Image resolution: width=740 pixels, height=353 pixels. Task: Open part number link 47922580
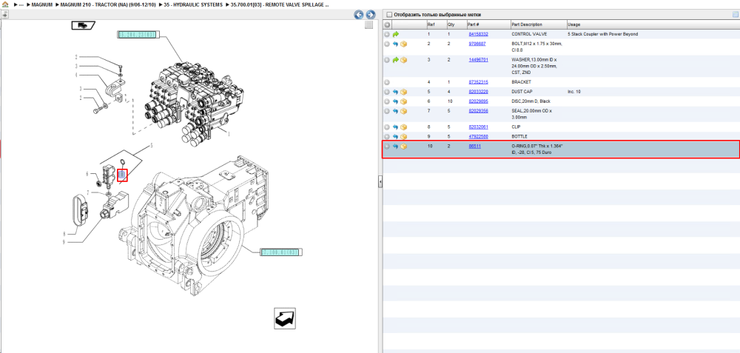479,136
